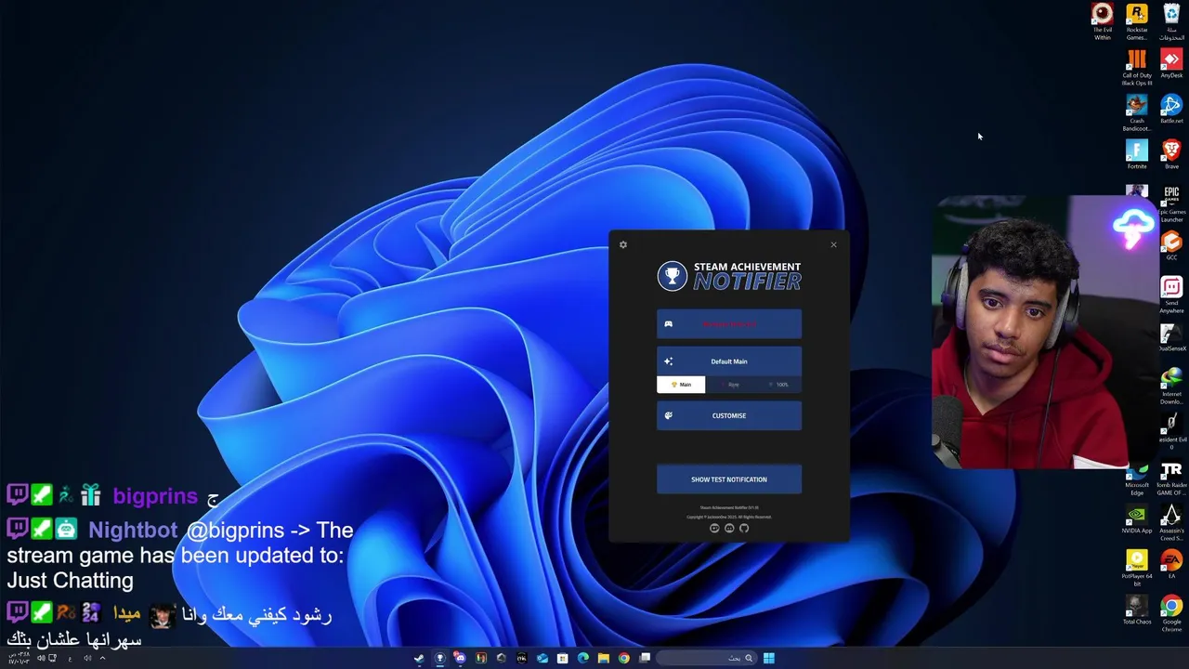Open Crash Bandicoot desktop shortcut
1189x669 pixels.
pos(1137,113)
